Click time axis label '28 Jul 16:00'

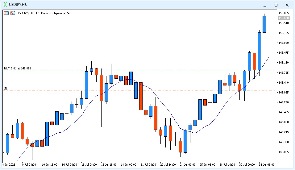227,165
